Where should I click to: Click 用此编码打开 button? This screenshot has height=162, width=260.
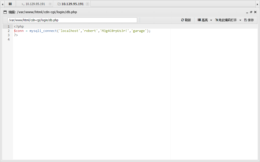click(226, 20)
